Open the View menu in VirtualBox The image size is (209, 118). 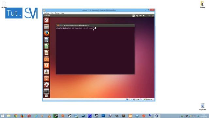[52, 13]
